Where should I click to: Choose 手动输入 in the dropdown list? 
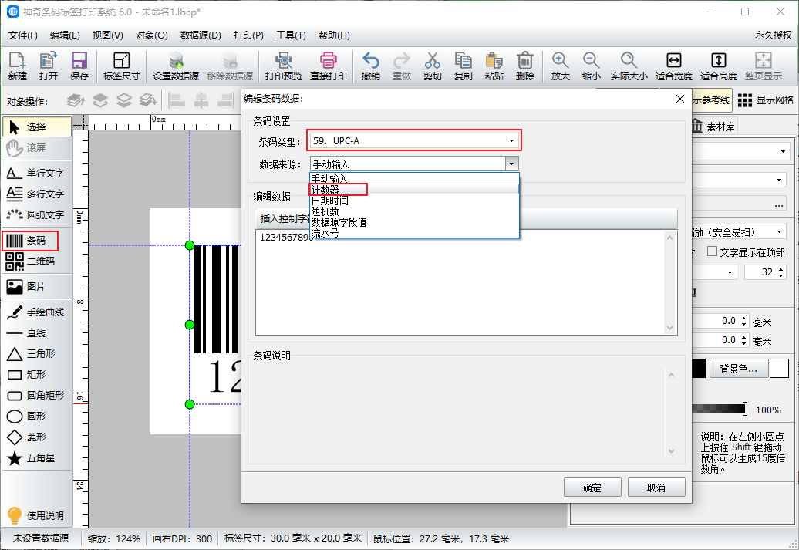point(414,178)
